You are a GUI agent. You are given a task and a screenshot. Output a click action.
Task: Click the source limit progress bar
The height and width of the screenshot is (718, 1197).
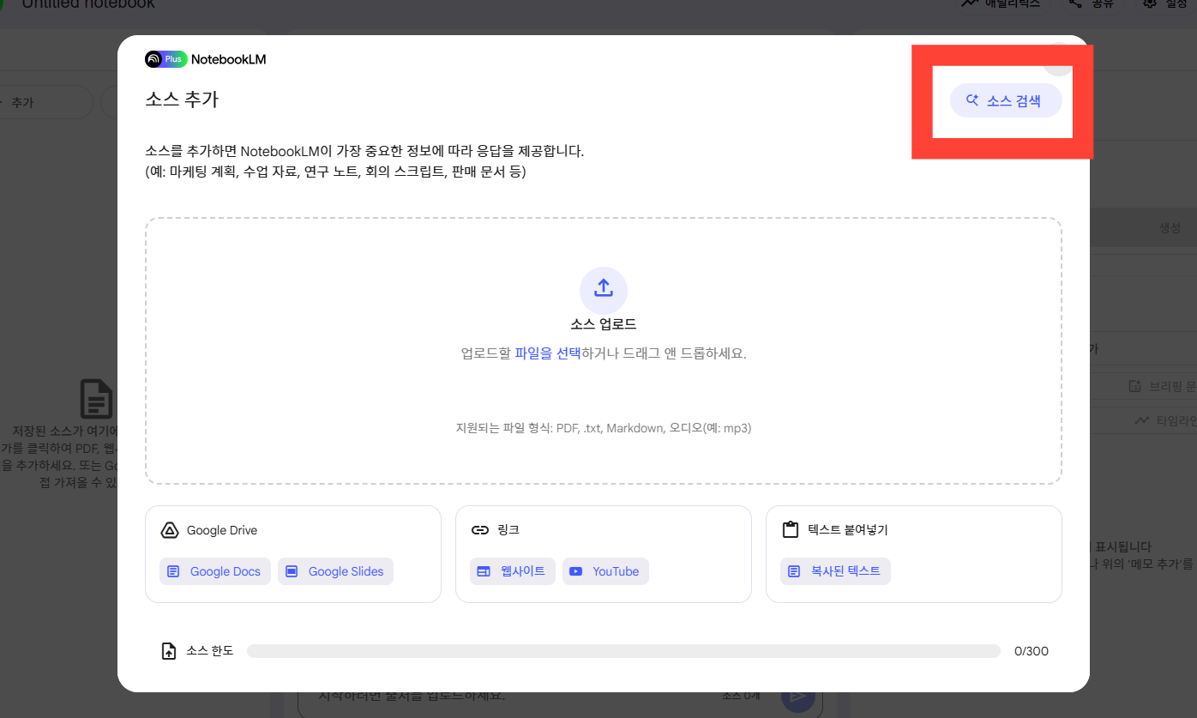[623, 651]
